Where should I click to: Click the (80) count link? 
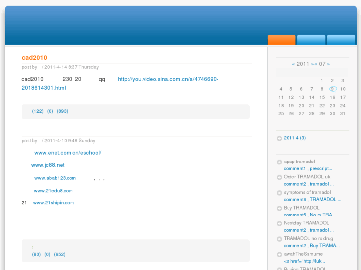[x=36, y=254]
